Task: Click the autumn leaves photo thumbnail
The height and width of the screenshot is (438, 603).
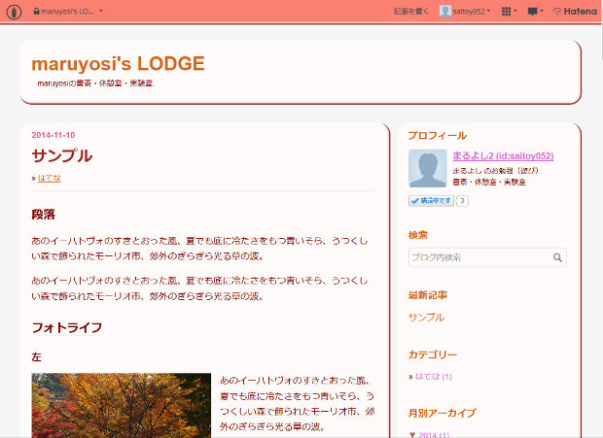Action: click(x=122, y=405)
